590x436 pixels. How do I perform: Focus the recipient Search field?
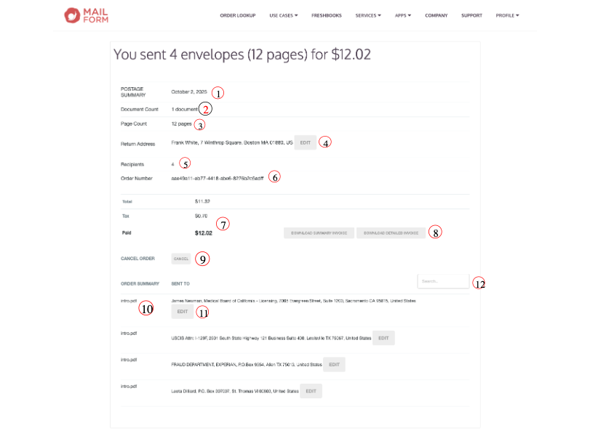[x=442, y=281]
